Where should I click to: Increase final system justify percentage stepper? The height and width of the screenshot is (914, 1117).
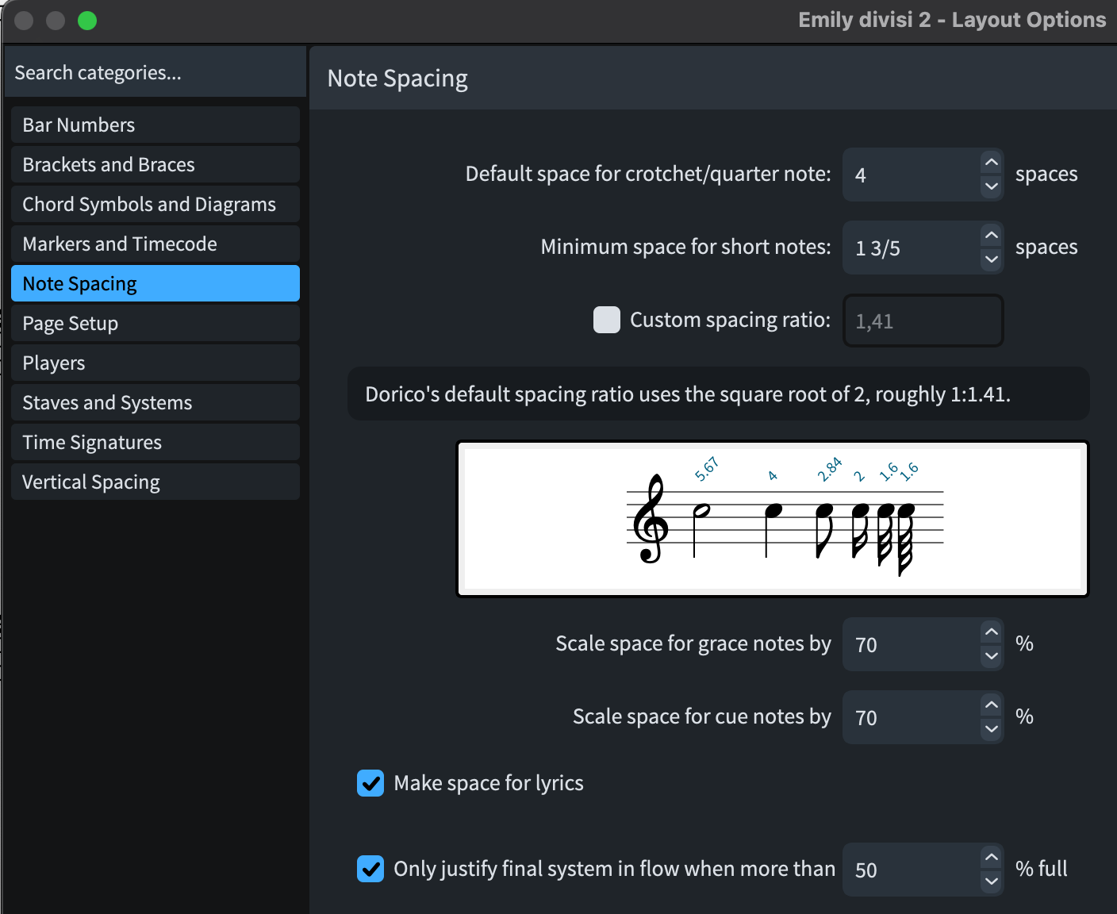click(x=991, y=858)
